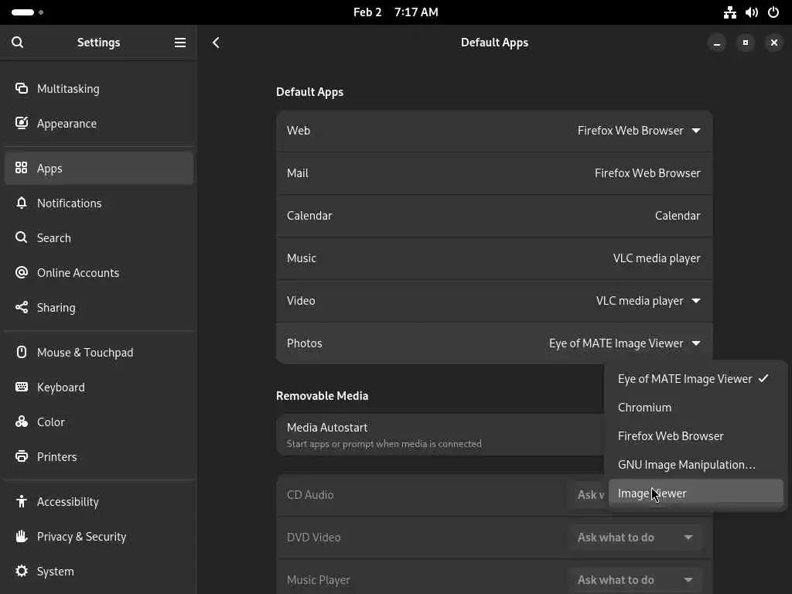The height and width of the screenshot is (594, 792).
Task: Click the search icon in Settings sidebar
Action: (18, 43)
